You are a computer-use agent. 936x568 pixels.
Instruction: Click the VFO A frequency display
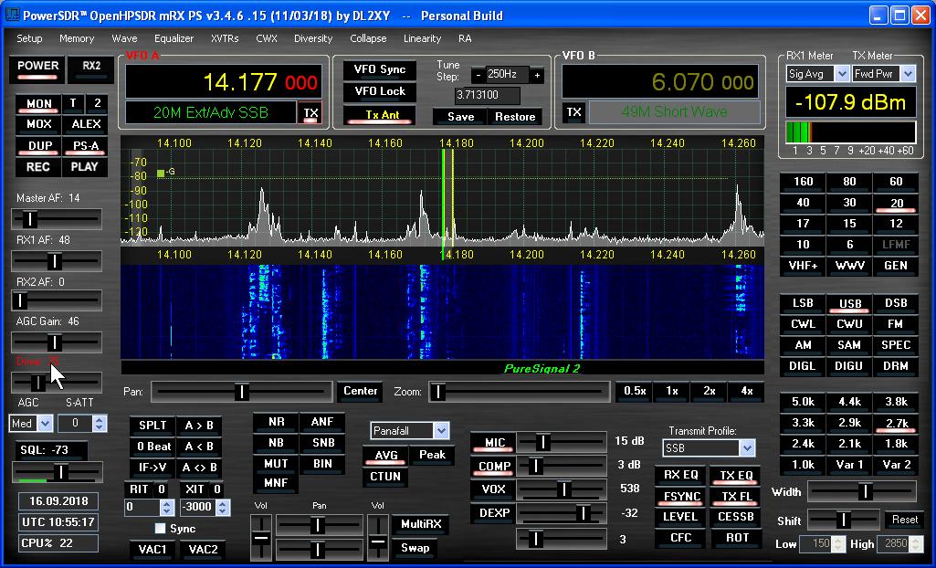(x=224, y=82)
